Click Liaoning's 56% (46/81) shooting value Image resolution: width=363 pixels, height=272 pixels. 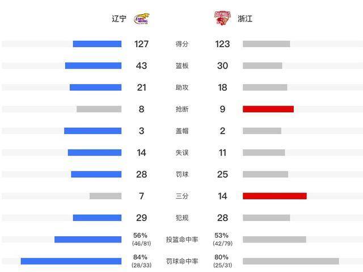141,239
